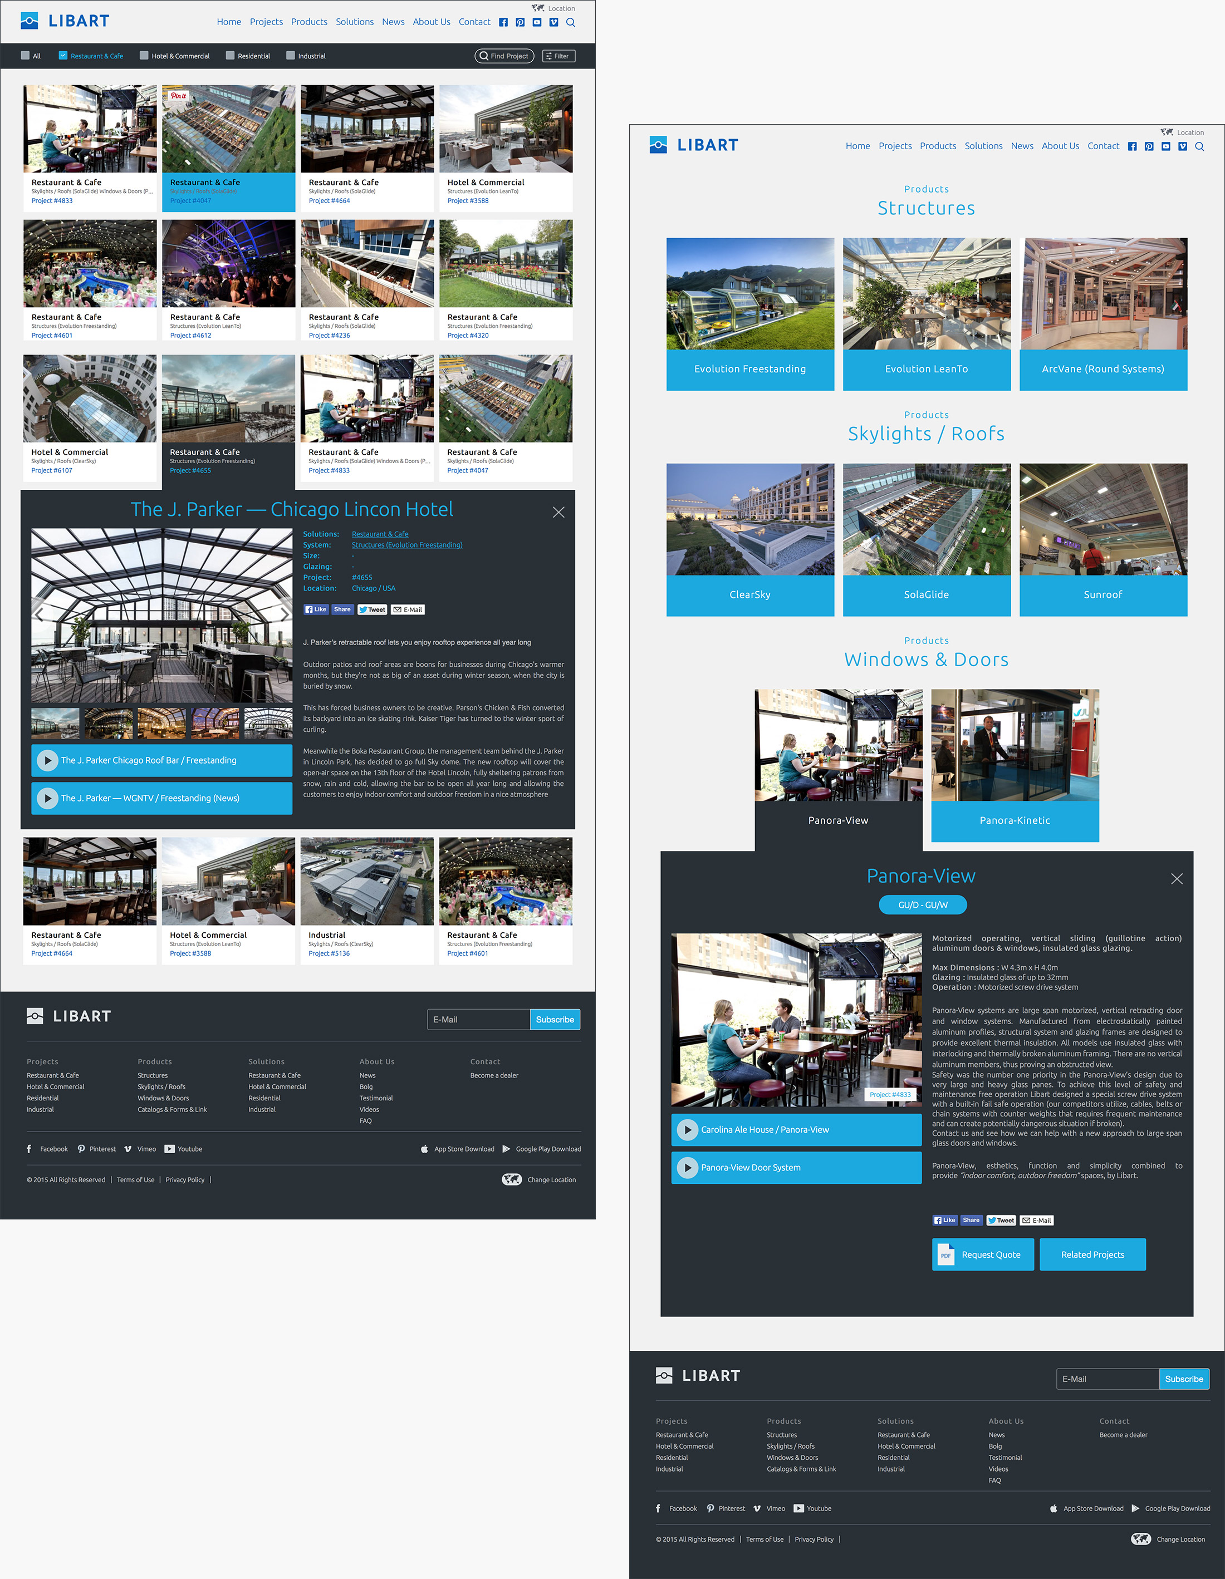Screen dimensions: 1225x1579
Task: Click Pinterest icon in right page header
Action: pyautogui.click(x=1149, y=147)
